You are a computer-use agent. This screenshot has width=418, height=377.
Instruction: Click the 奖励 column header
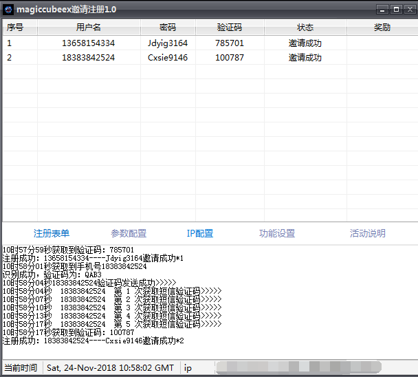click(382, 28)
